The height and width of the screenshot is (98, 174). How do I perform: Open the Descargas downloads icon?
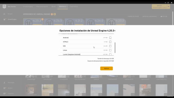tap(4, 82)
